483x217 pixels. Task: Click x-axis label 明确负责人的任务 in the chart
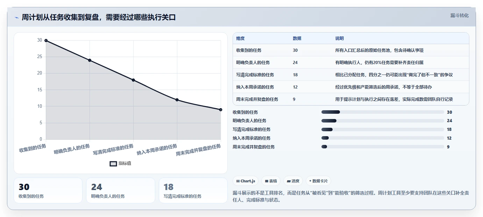point(72,149)
